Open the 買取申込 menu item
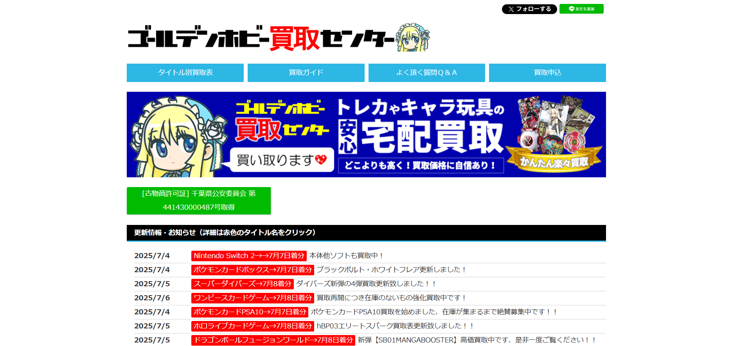 [547, 73]
